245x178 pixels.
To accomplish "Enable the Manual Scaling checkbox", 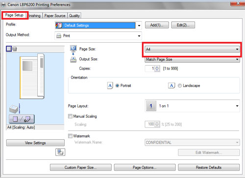I will pyautogui.click(x=70, y=116).
